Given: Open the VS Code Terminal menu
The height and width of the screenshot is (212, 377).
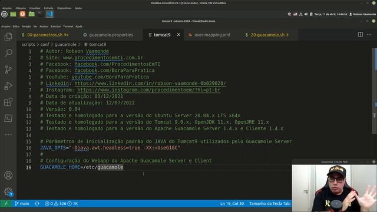Looking at the screenshot, I should 68,26.
